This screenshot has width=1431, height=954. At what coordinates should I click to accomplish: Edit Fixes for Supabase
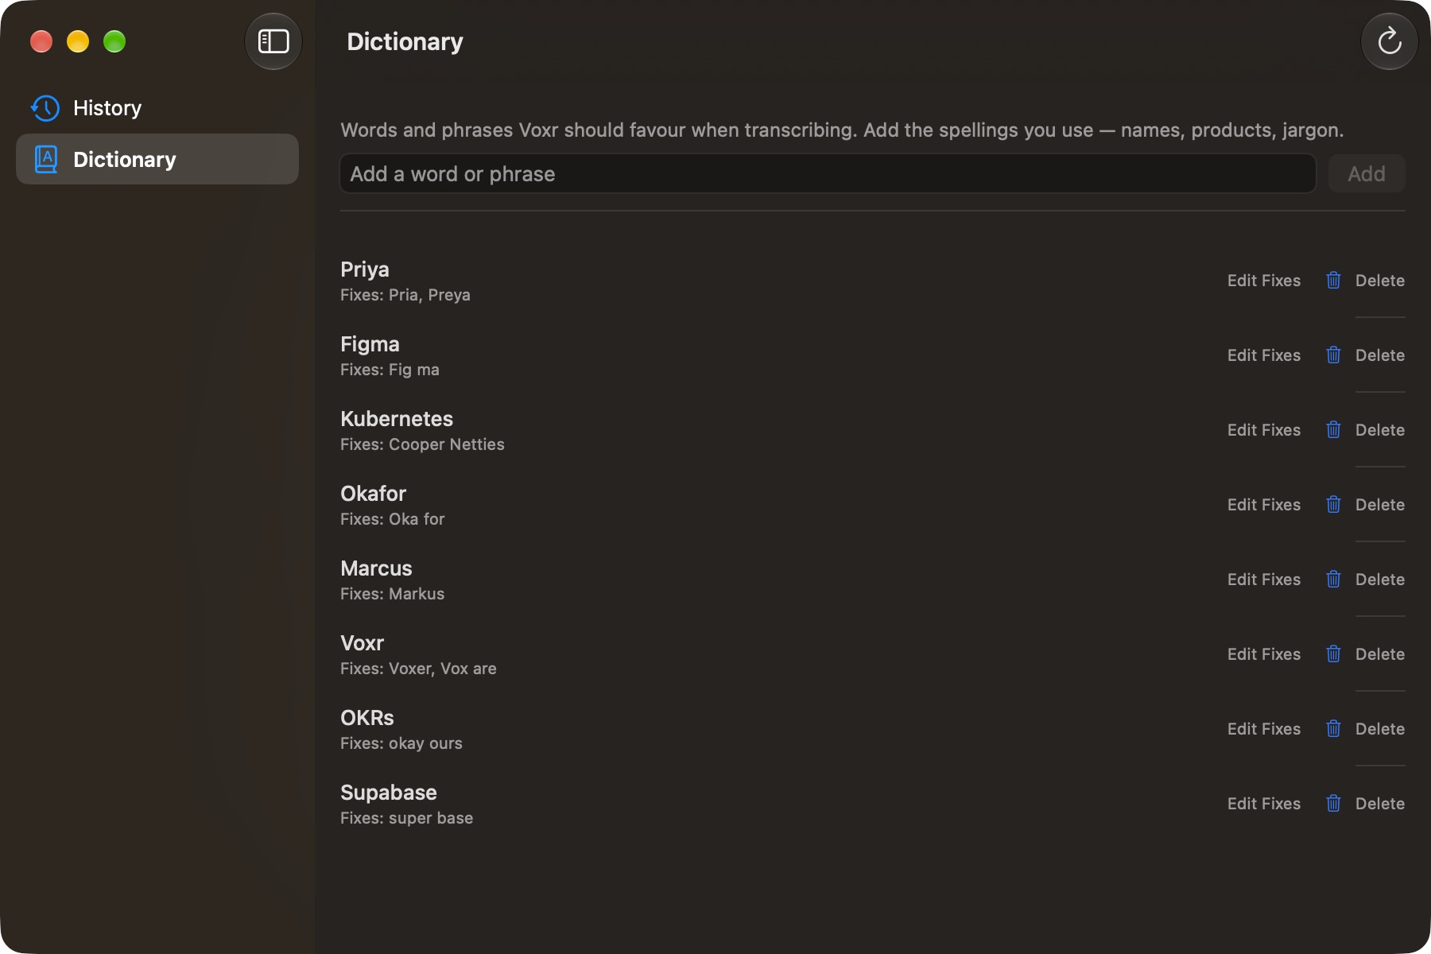tap(1264, 804)
